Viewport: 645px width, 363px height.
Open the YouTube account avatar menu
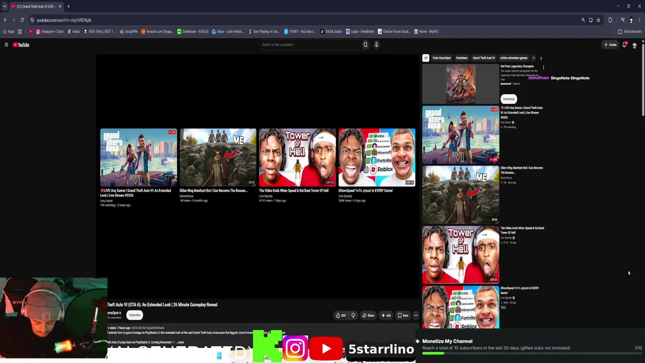[x=634, y=45]
